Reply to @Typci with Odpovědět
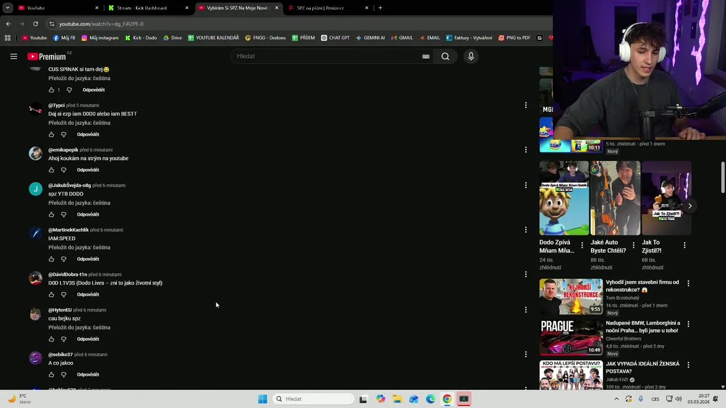This screenshot has height=408, width=726. 88,134
